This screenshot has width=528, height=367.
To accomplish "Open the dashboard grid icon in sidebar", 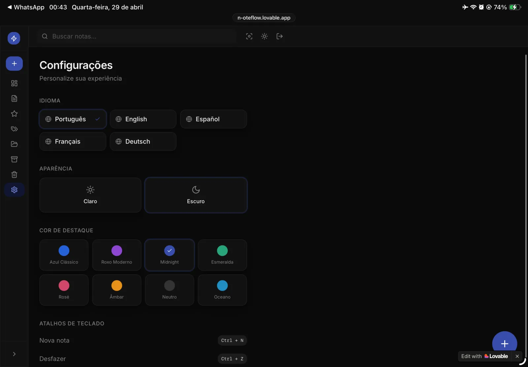I will coord(14,83).
